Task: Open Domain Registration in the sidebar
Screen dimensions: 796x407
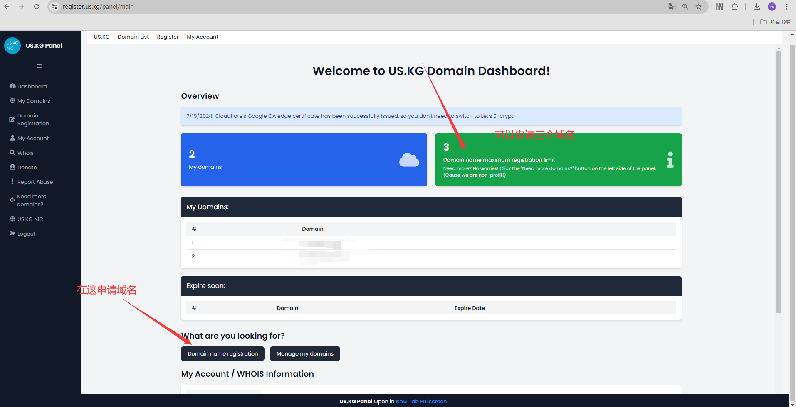Action: (x=33, y=119)
